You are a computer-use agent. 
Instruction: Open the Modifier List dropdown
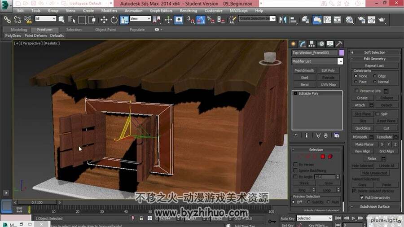click(340, 61)
